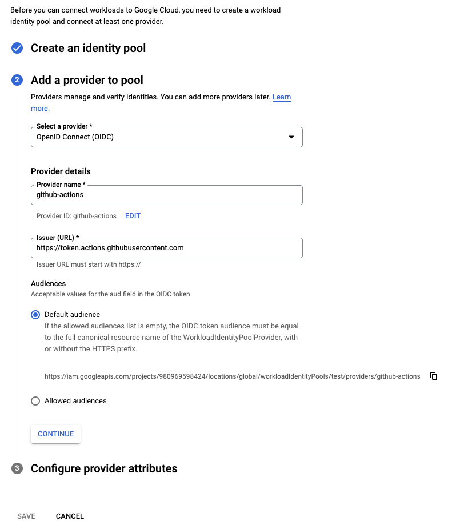Expand the Create an identity pool step
The image size is (468, 529).
(x=89, y=48)
